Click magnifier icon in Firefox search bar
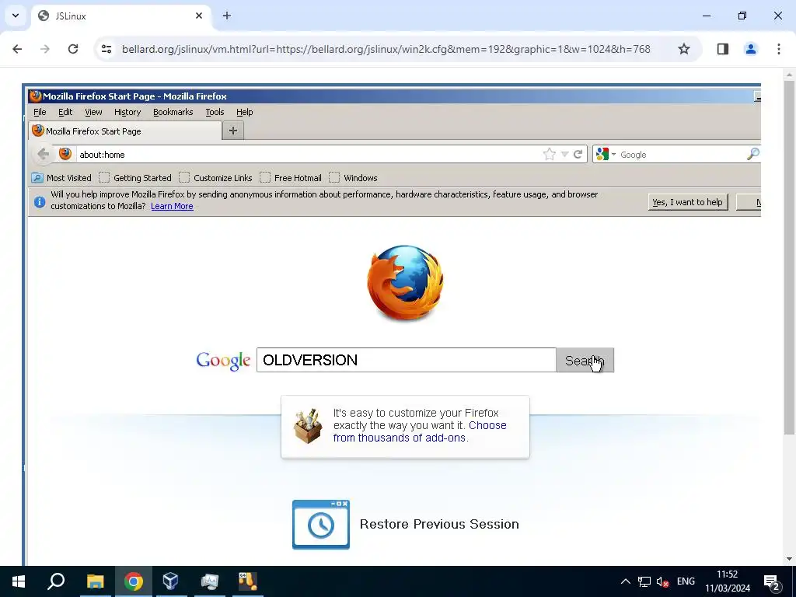The image size is (796, 597). [753, 154]
